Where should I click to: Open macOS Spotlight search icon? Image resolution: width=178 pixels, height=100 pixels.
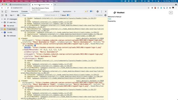click(x=155, y=1)
